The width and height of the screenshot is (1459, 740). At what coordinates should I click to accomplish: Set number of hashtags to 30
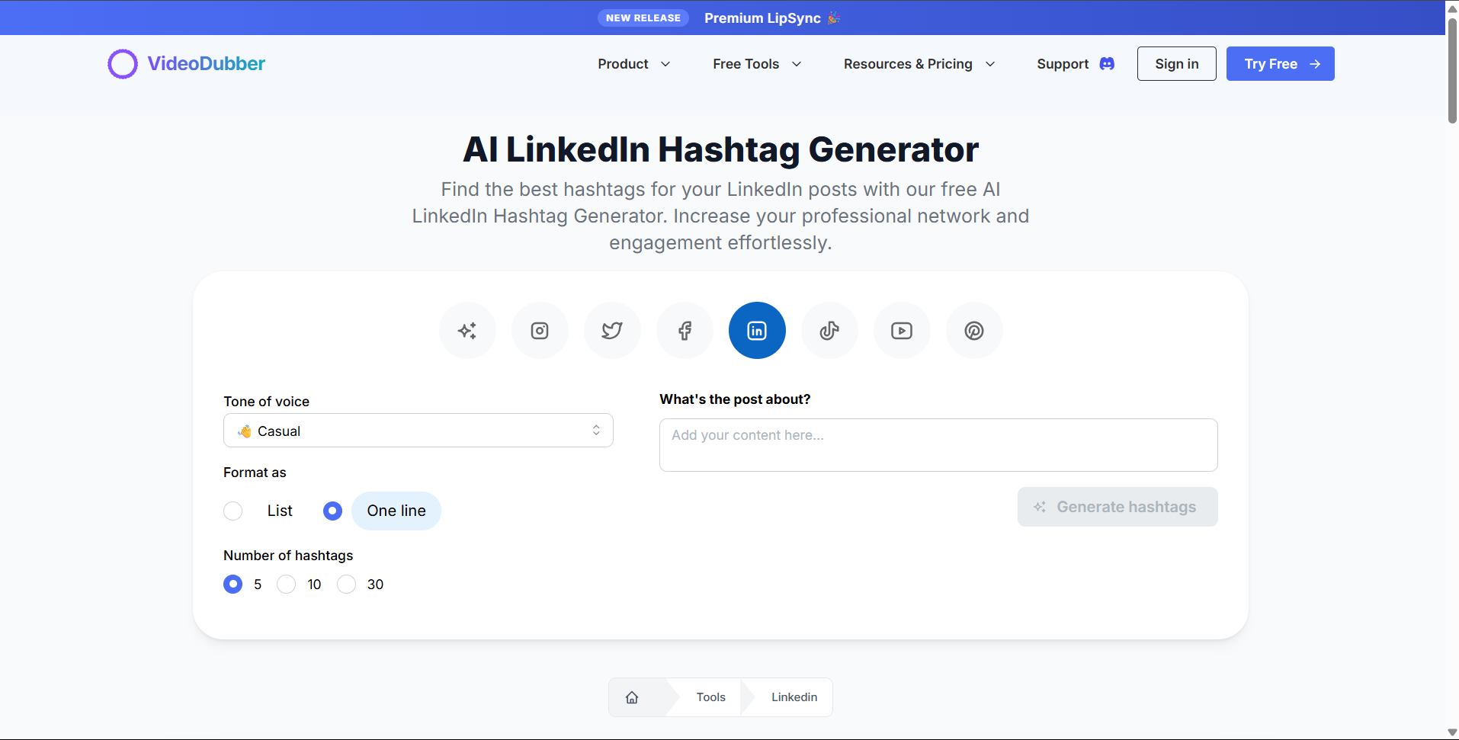tap(346, 585)
